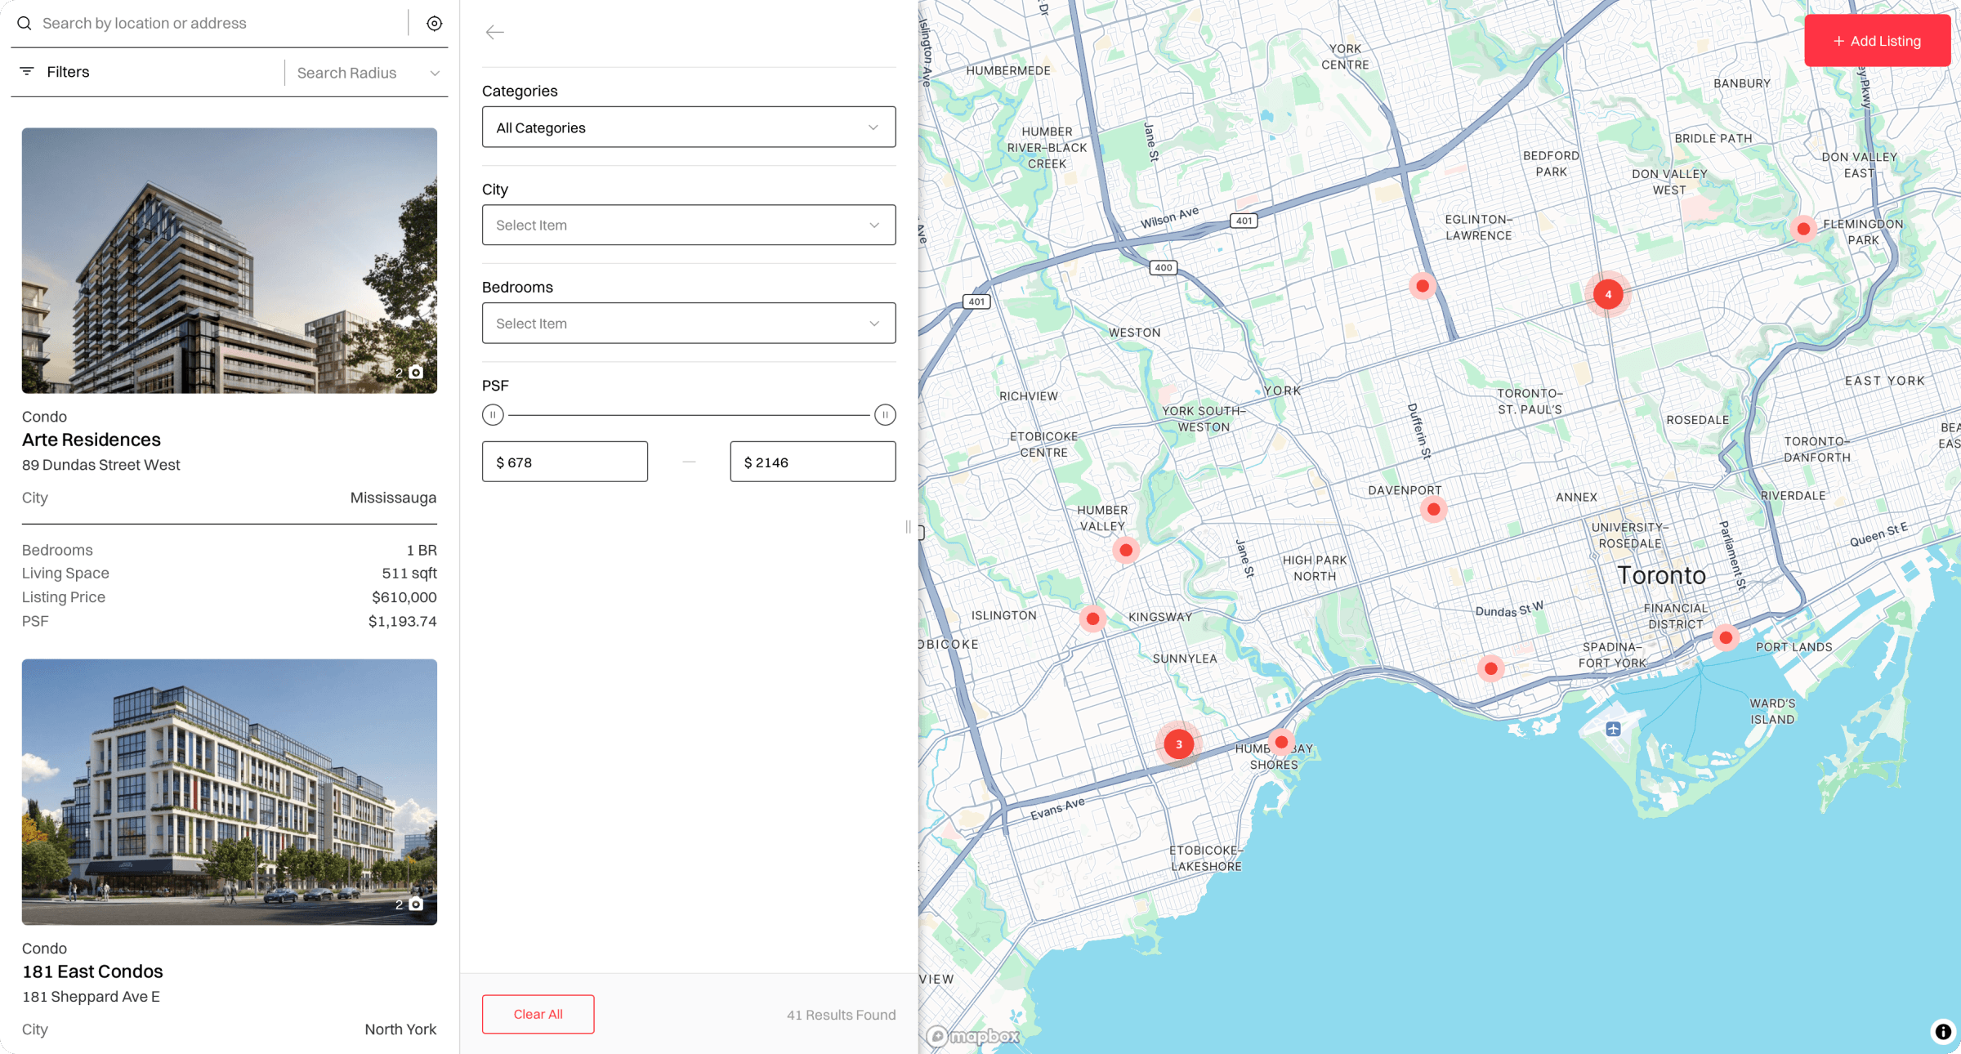Select the map pin near Kingsway

pyautogui.click(x=1092, y=619)
